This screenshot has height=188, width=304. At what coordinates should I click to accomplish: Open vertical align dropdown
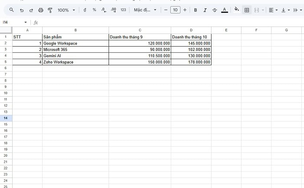[285, 10]
